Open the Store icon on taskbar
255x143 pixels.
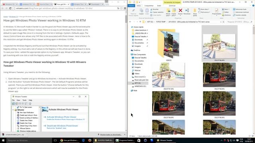[139, 140]
